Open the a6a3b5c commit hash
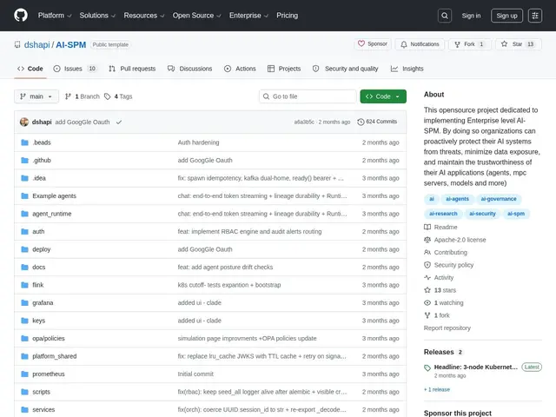The image size is (556, 417). 304,122
